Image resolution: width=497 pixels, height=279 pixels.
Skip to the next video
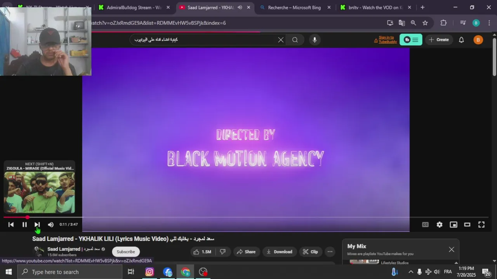37,224
